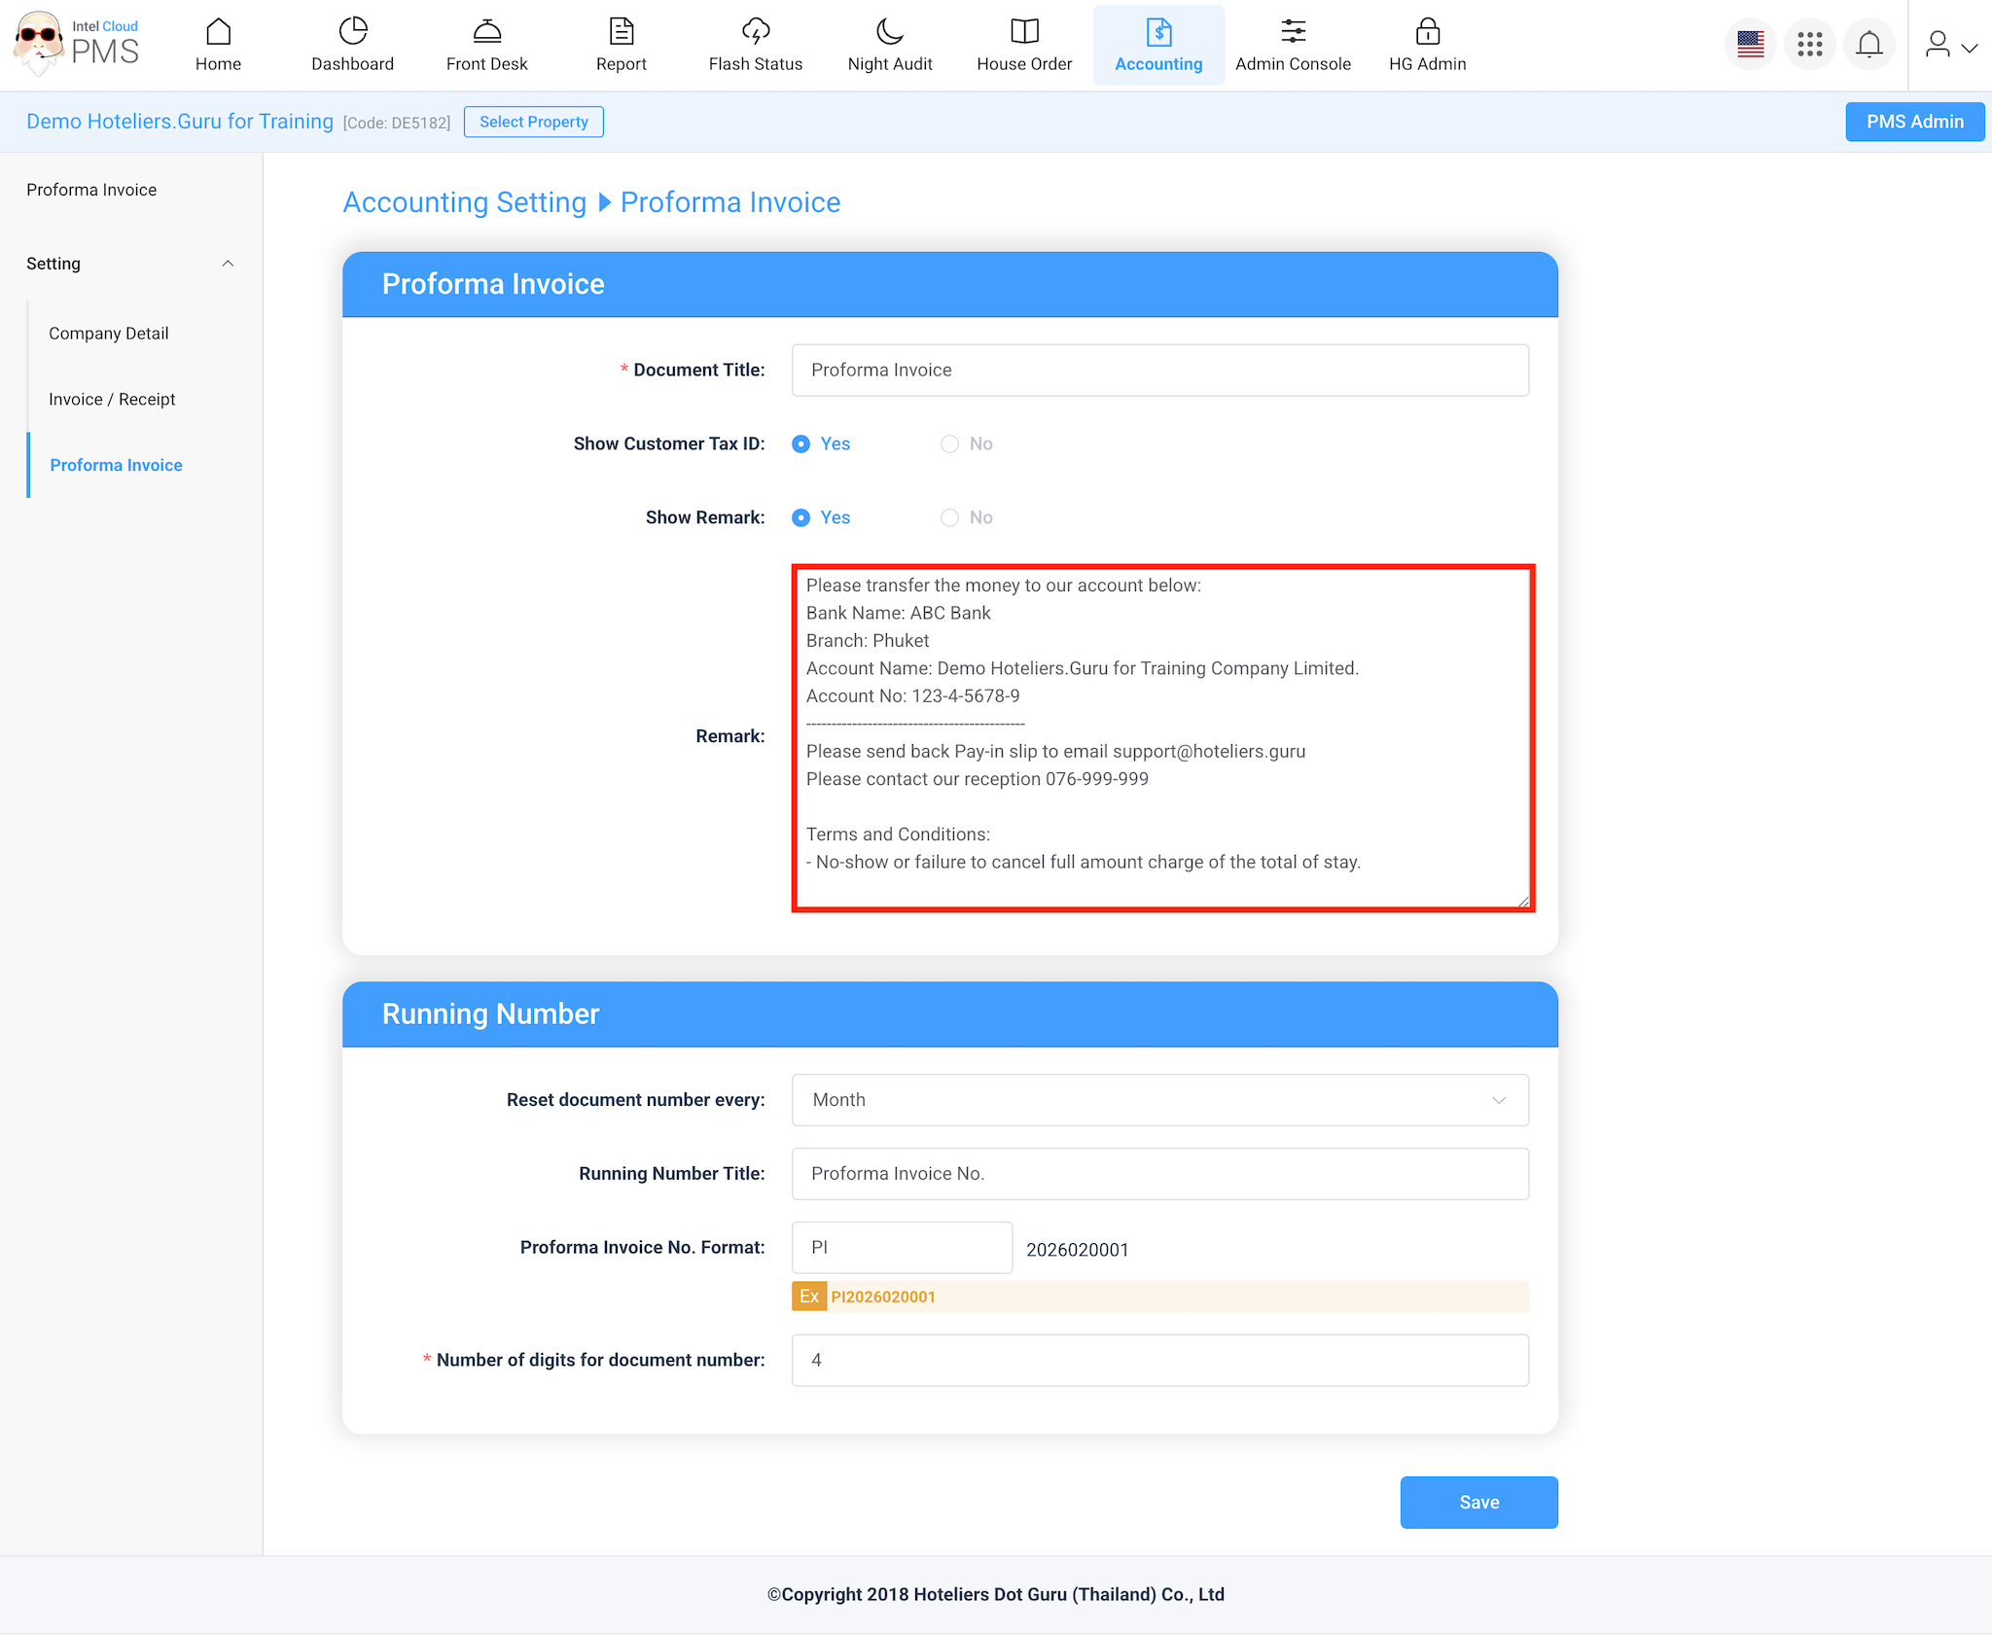
Task: Select No for Show Remark
Action: click(949, 518)
